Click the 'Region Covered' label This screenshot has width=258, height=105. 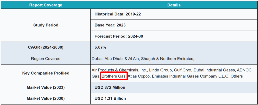click(46, 59)
